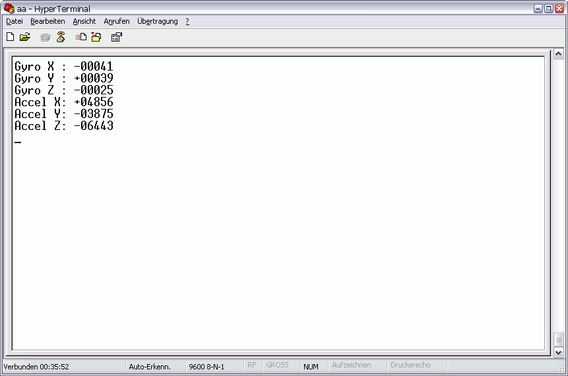Screen dimensions: 568x376
Task: Open an existing session with the folder icon
Action: pos(25,37)
